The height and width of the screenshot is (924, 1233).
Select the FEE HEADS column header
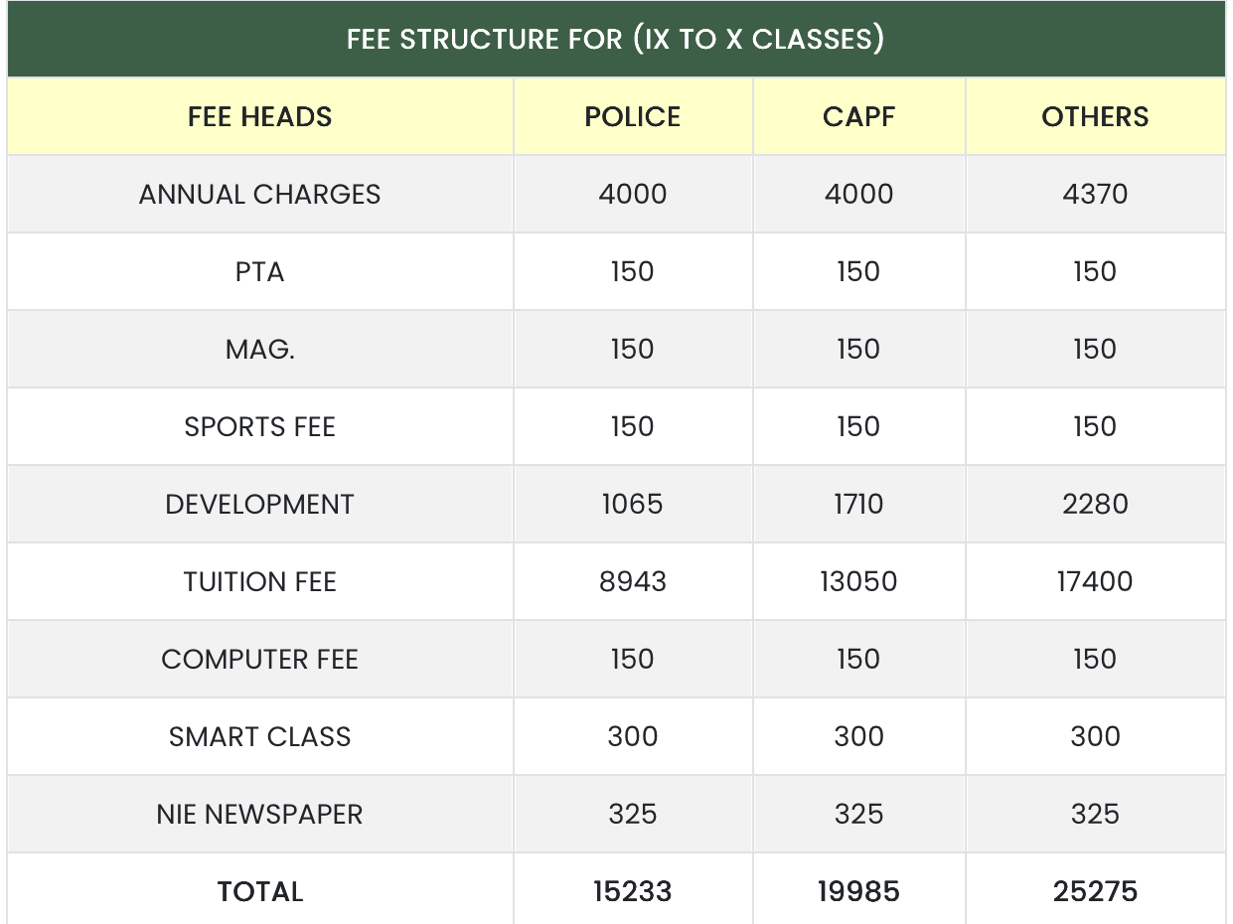pyautogui.click(x=260, y=116)
